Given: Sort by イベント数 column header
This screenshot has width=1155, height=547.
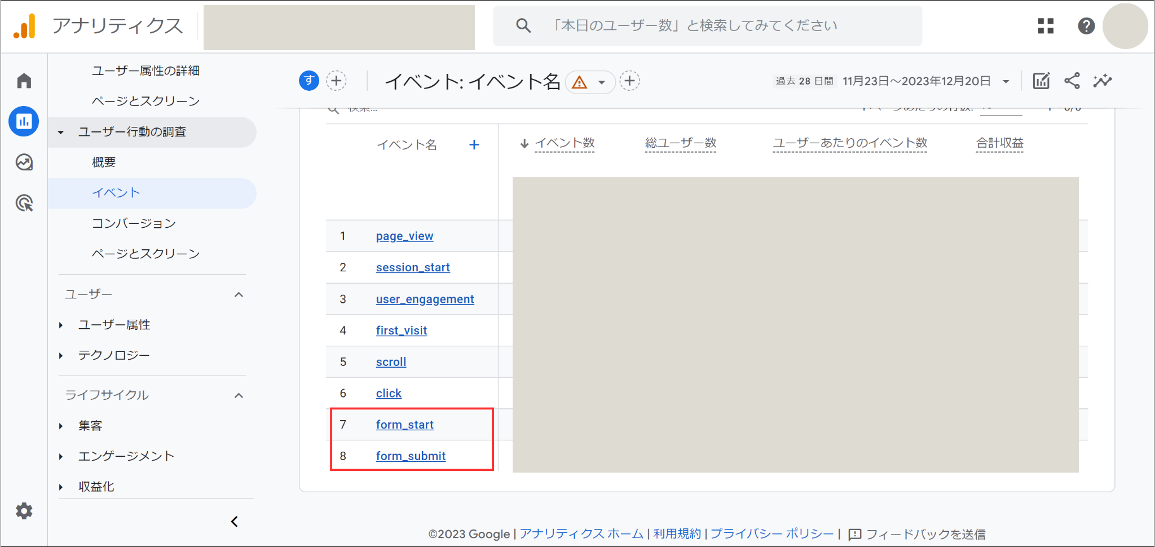Looking at the screenshot, I should [565, 143].
